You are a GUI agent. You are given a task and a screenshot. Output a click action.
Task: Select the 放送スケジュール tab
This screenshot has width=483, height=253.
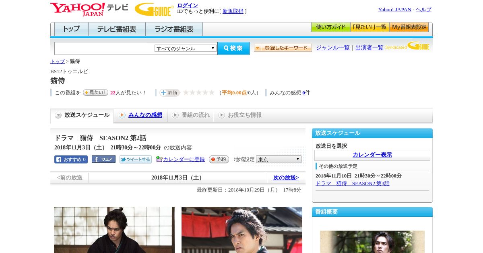(82, 115)
